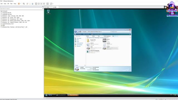Select the manifest text file
Image resolution: width=178 pixels, height=100 pixels.
pyautogui.click(x=108, y=44)
